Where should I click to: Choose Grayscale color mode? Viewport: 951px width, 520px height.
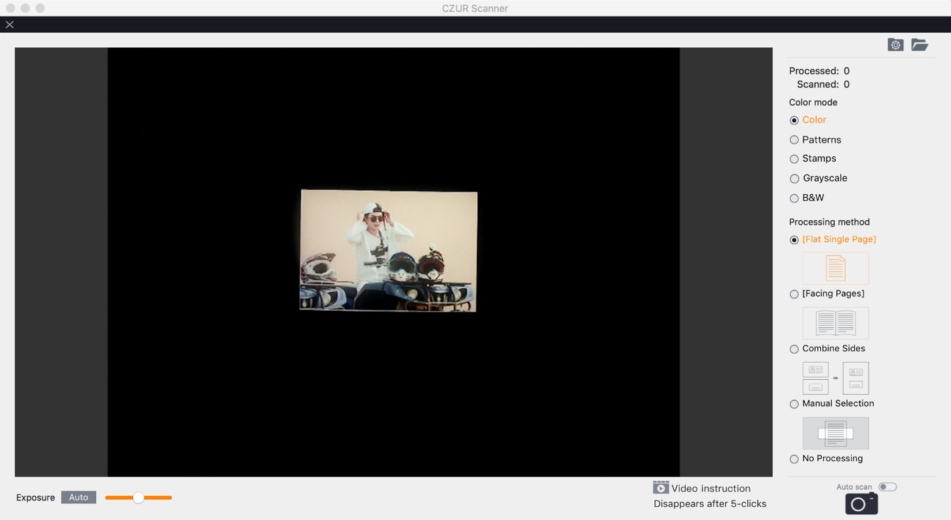[794, 179]
